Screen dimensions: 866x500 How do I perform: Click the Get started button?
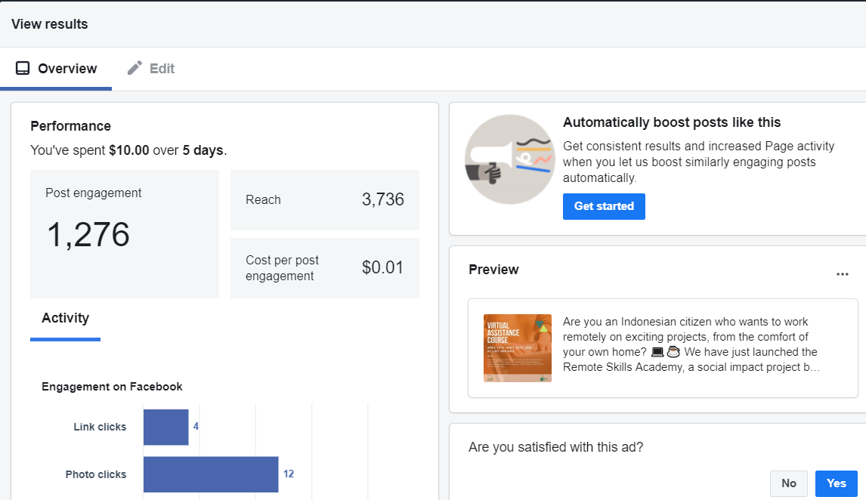click(604, 206)
